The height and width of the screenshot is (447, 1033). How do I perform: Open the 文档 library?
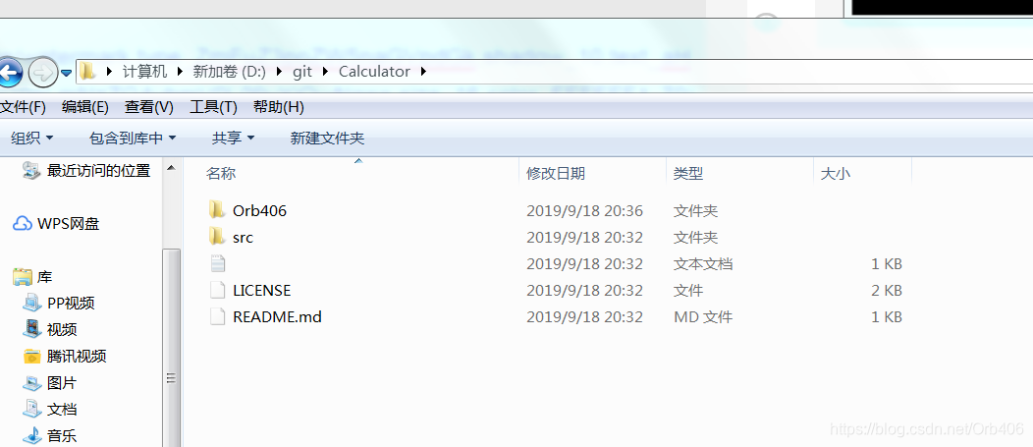(x=62, y=409)
